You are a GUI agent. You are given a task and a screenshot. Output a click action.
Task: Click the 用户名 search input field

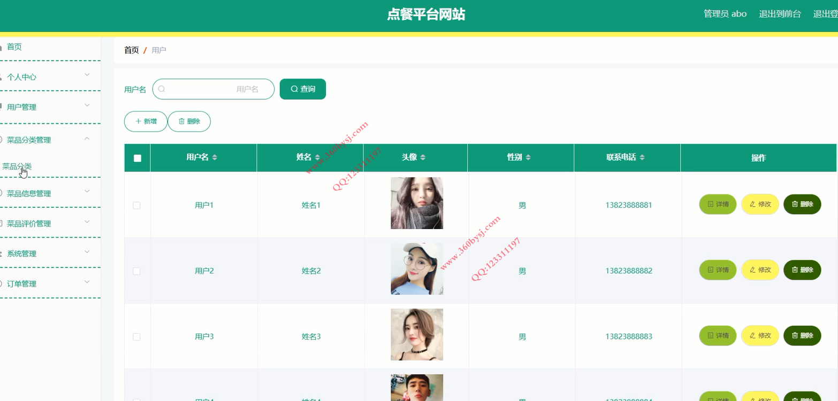214,89
